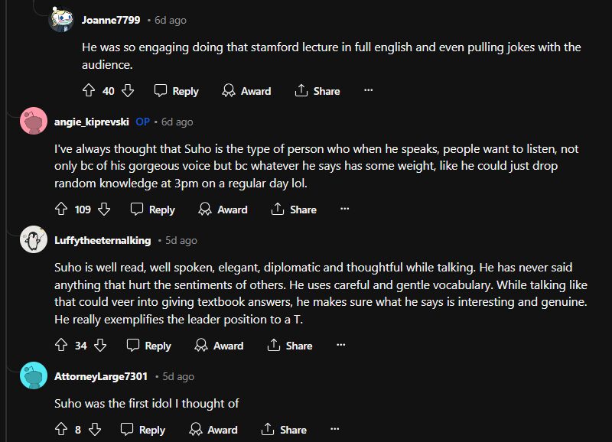
Task: Click Luffytheeternalking's penguin avatar
Action: click(x=34, y=240)
